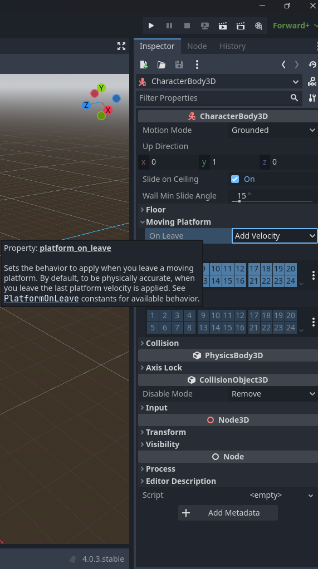The width and height of the screenshot is (318, 569).
Task: Switch to the Node tab
Action: click(197, 46)
